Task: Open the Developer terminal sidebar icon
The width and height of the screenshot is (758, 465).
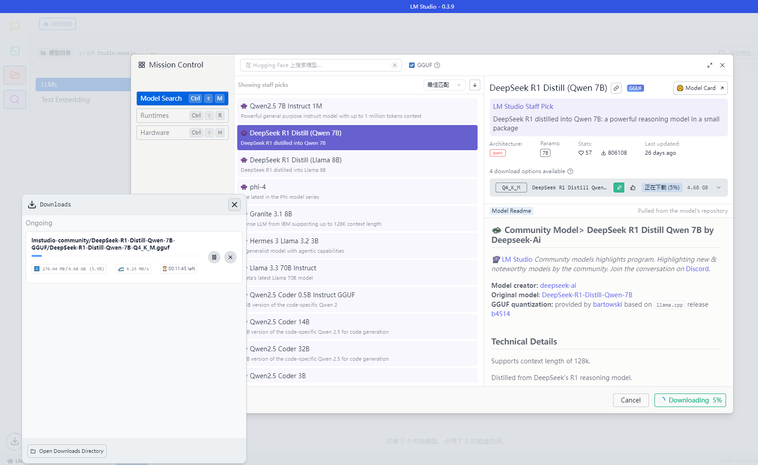Action: pos(15,51)
